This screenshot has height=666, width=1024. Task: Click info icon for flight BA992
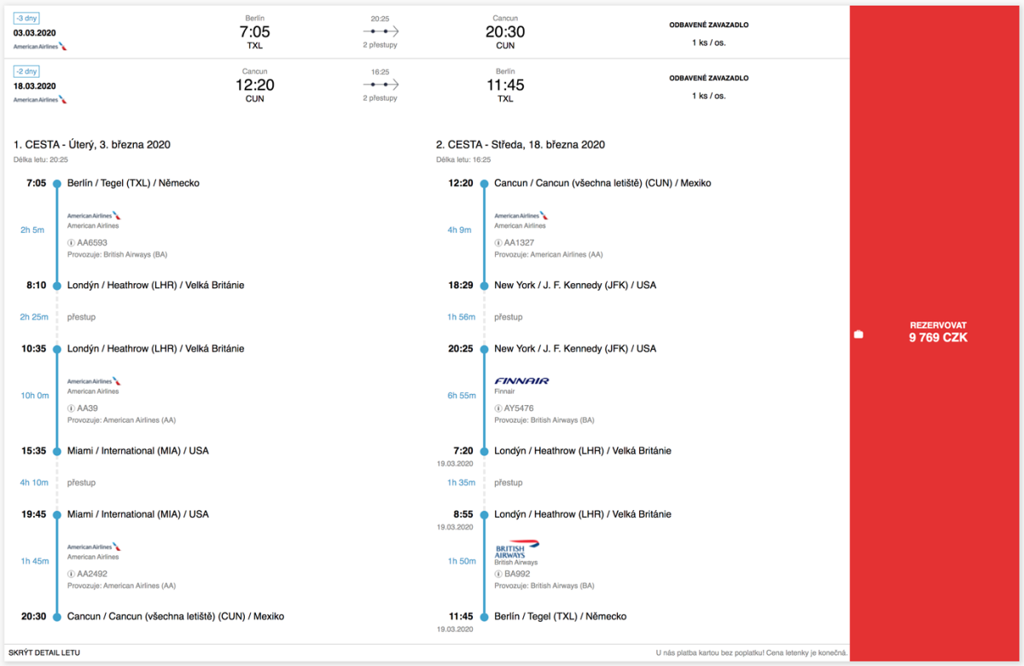click(499, 574)
